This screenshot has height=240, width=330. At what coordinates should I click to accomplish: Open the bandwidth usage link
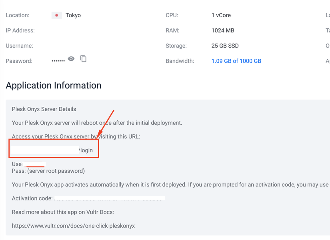point(236,61)
